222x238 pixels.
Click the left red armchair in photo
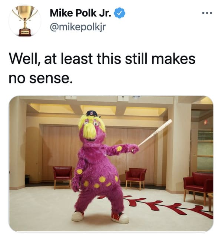click(62, 176)
